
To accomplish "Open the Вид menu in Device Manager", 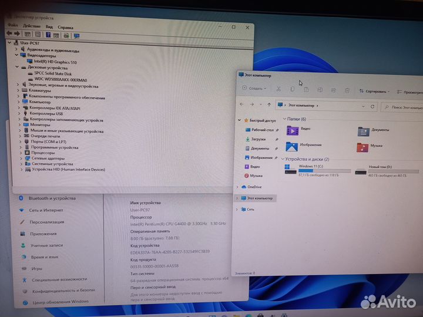I will click(x=49, y=26).
